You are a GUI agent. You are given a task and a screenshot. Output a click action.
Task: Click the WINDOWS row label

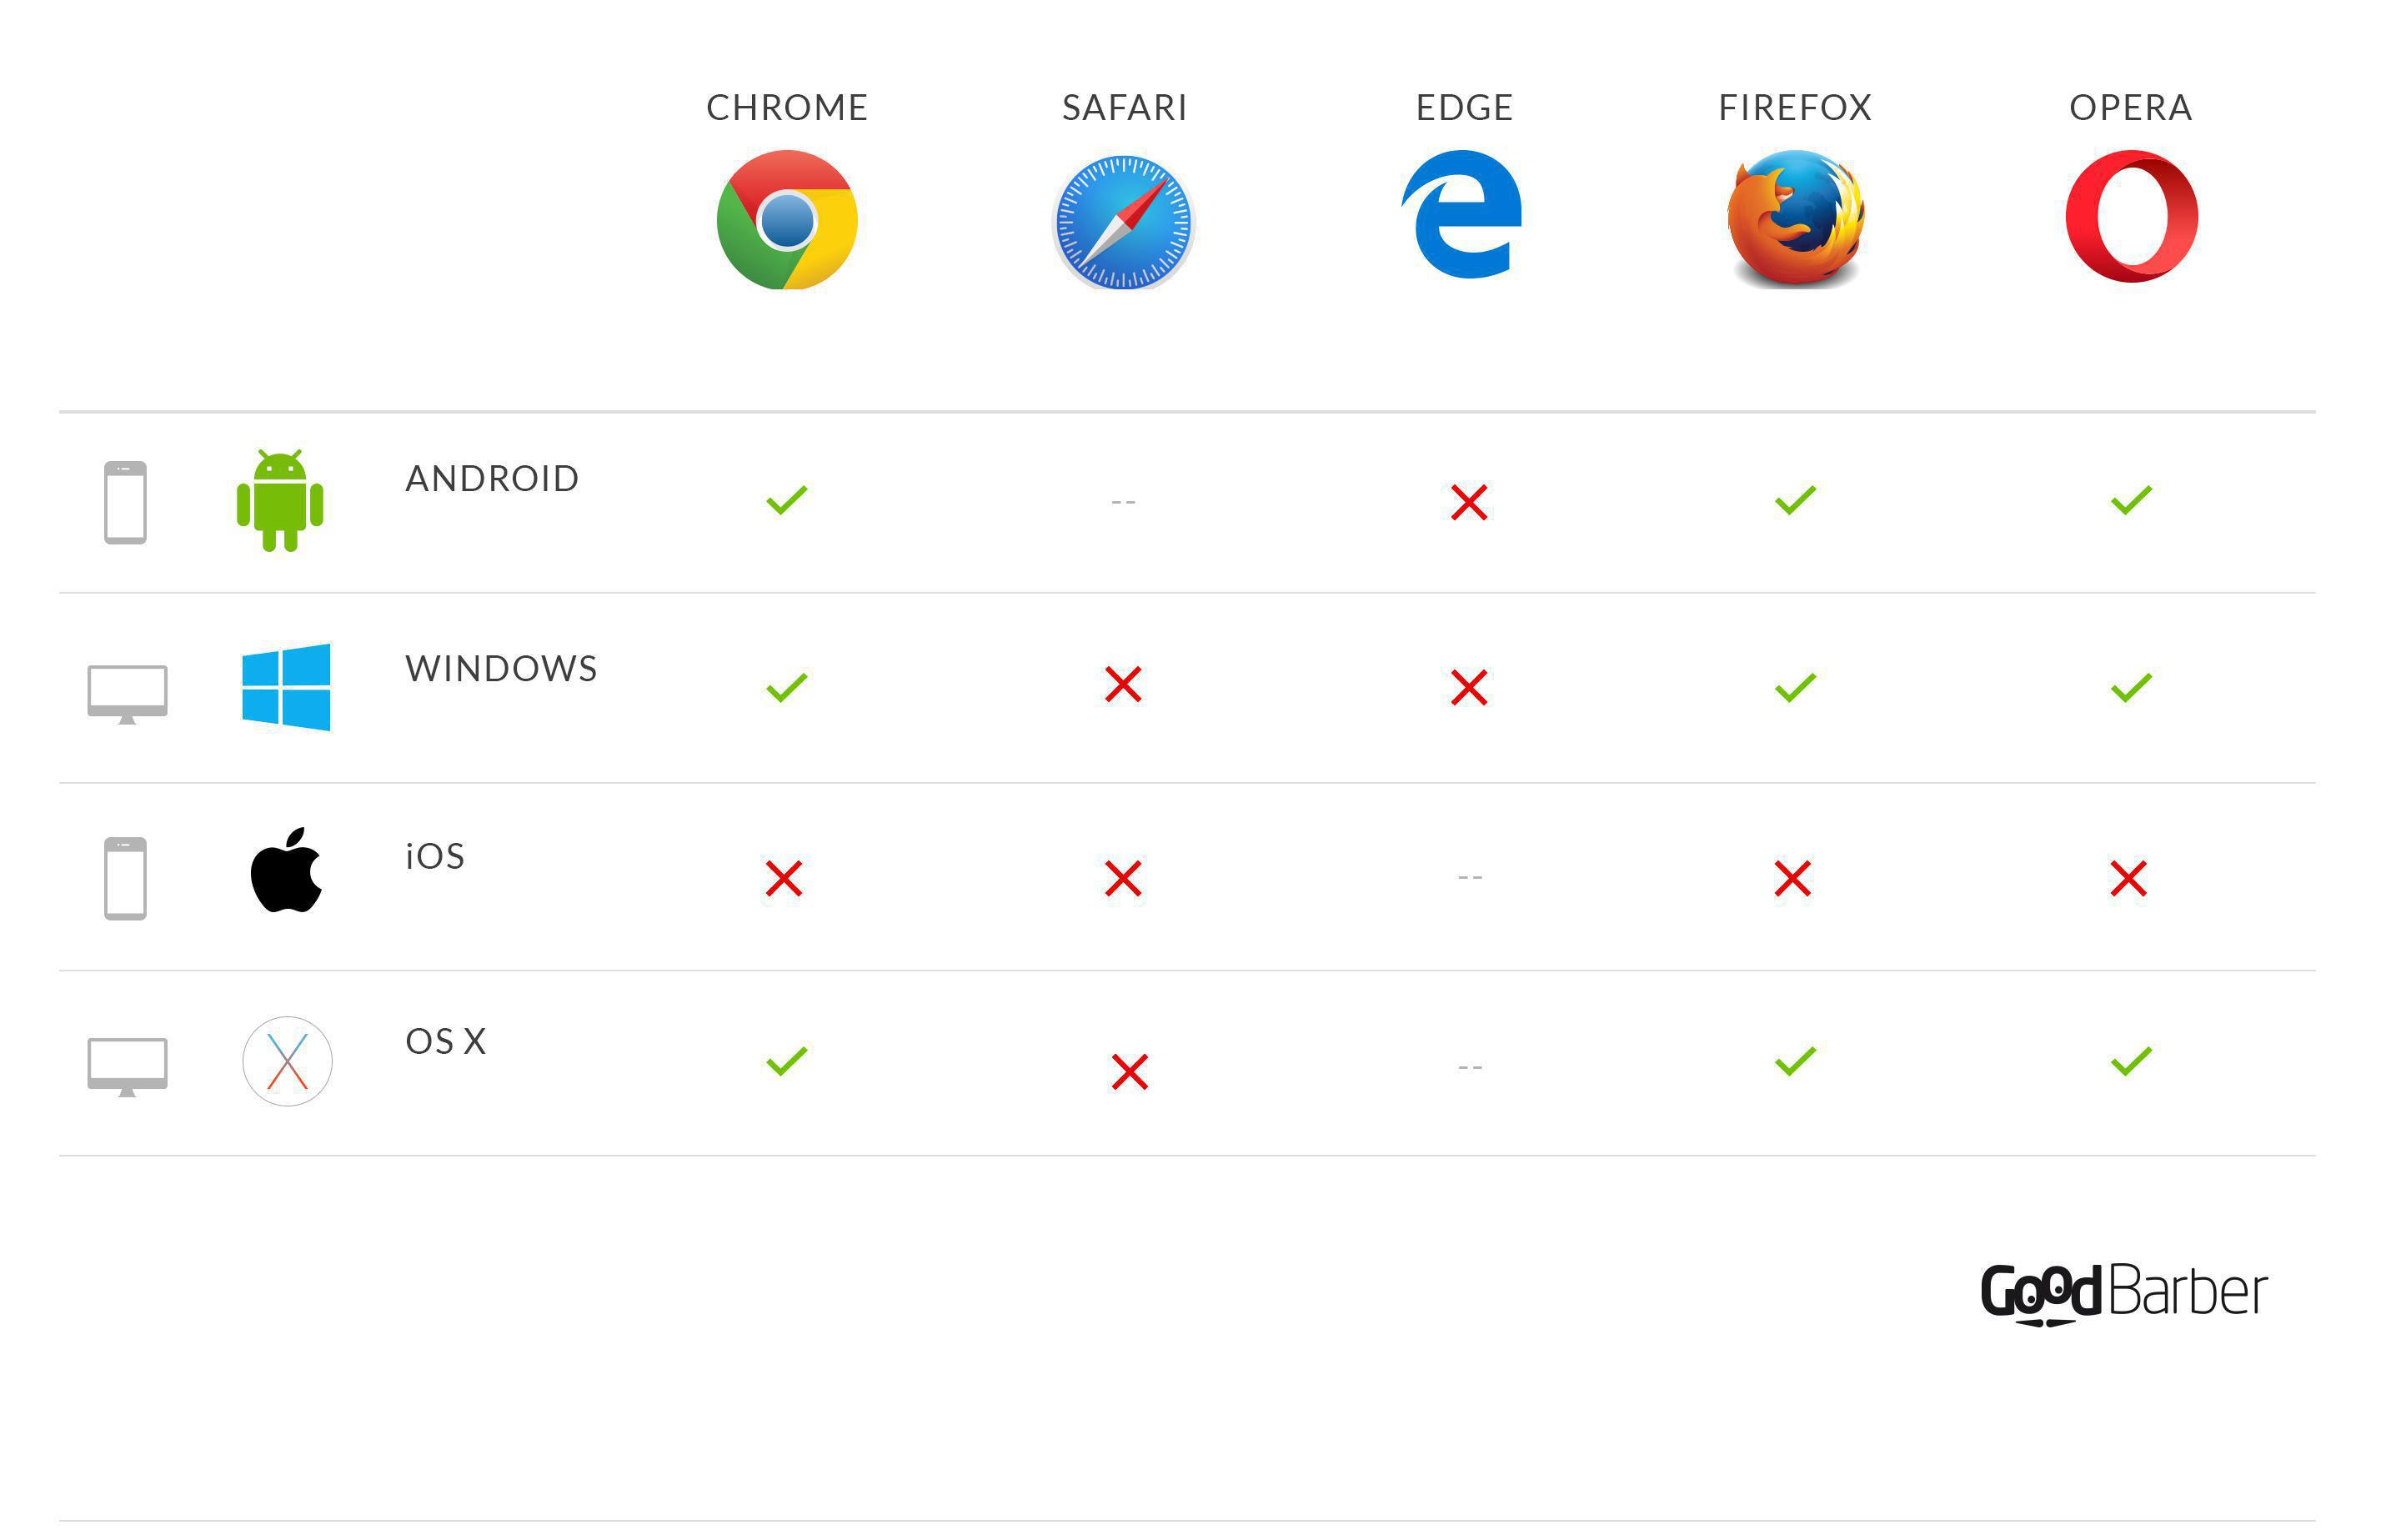tap(501, 669)
